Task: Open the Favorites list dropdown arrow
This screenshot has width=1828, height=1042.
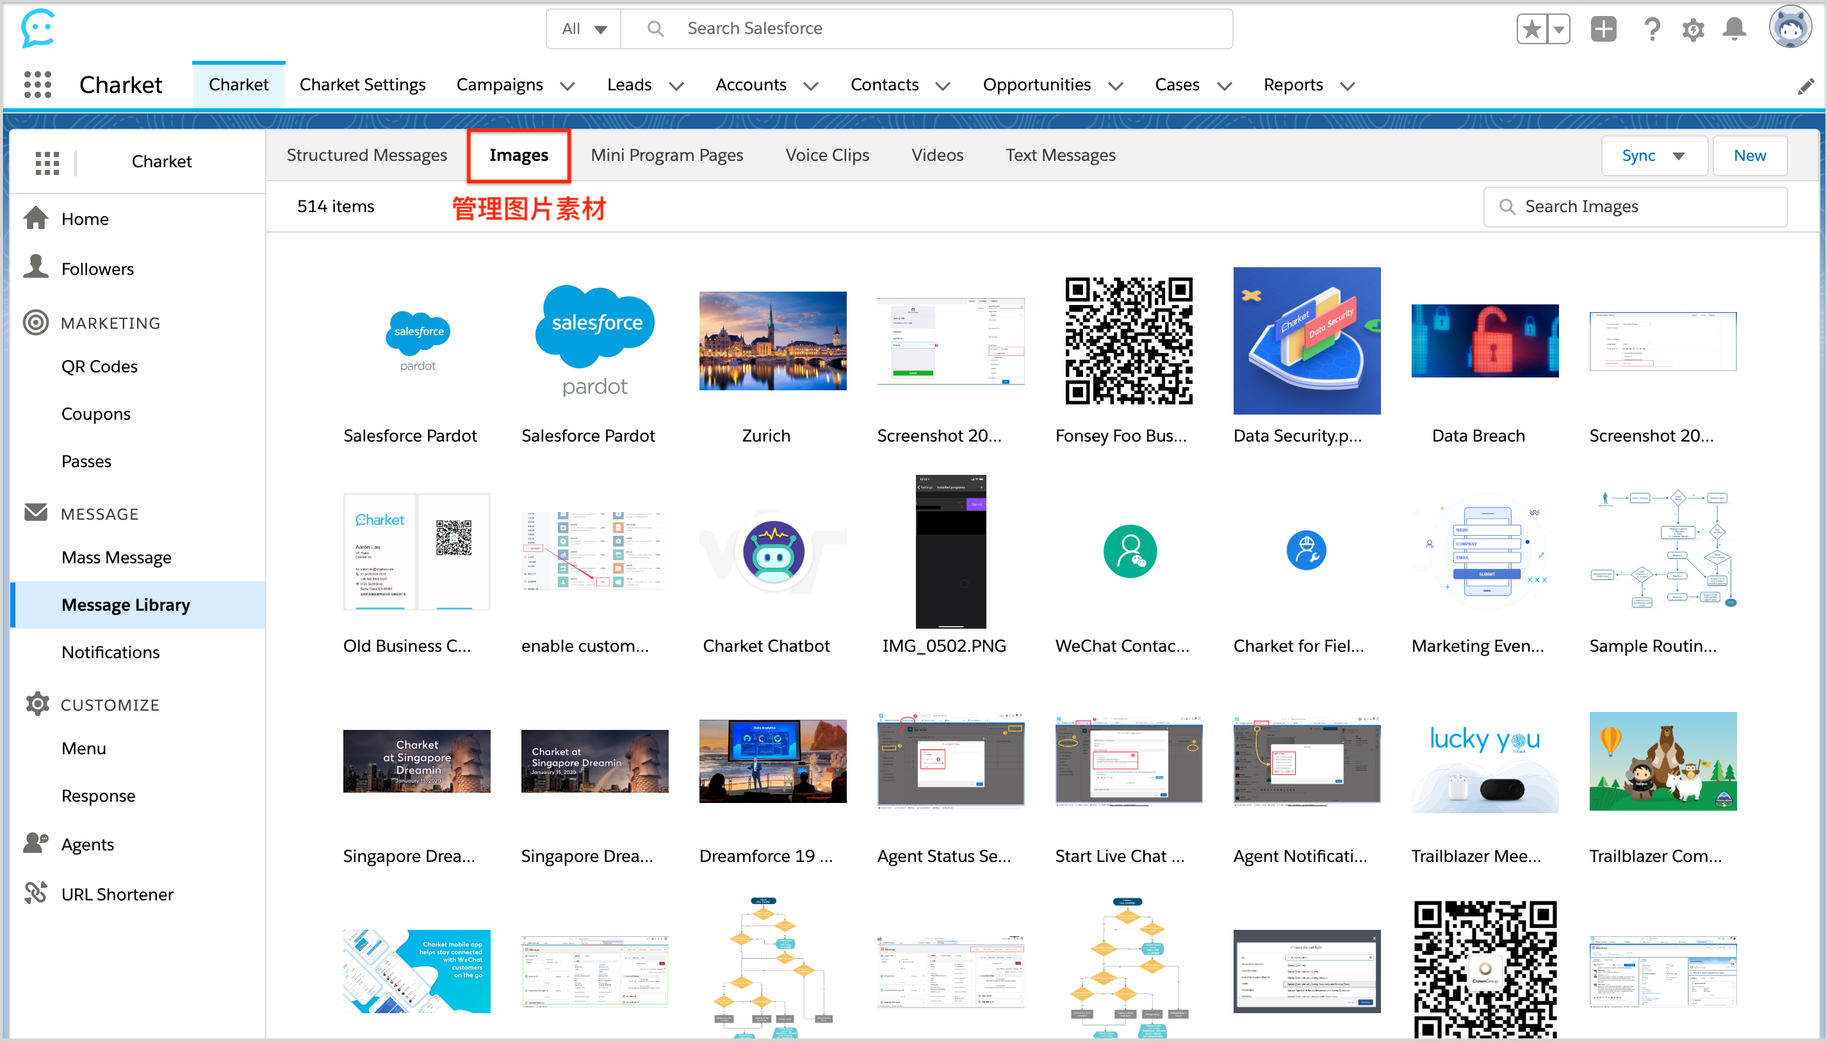Action: (x=1558, y=29)
